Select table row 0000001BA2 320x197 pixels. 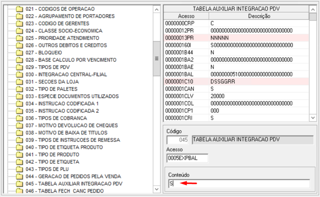tap(236, 60)
